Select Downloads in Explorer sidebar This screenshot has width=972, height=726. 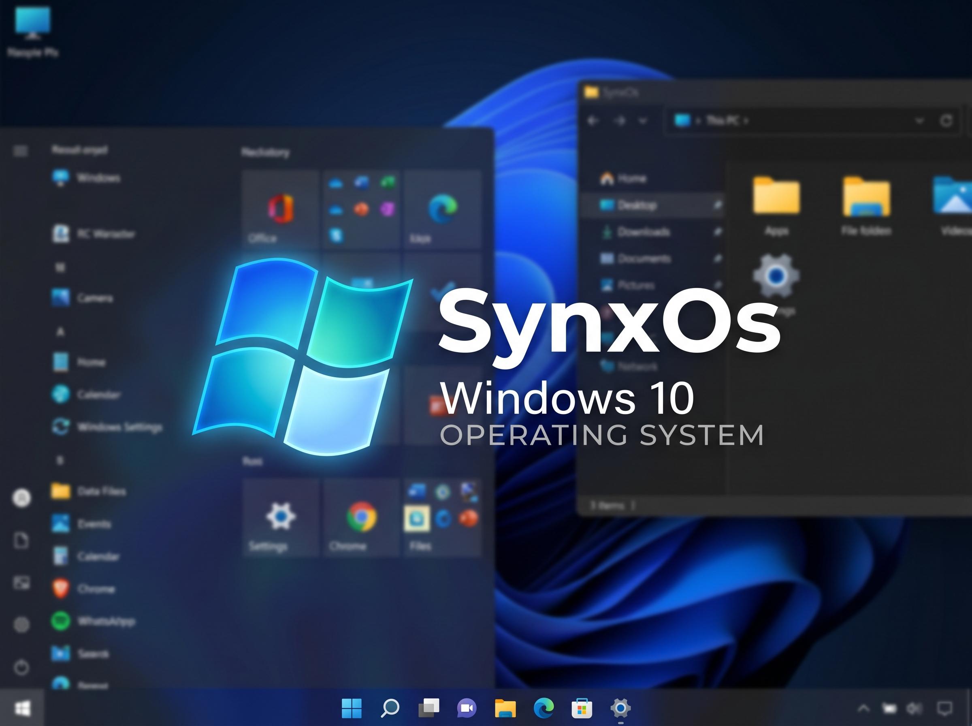[635, 232]
